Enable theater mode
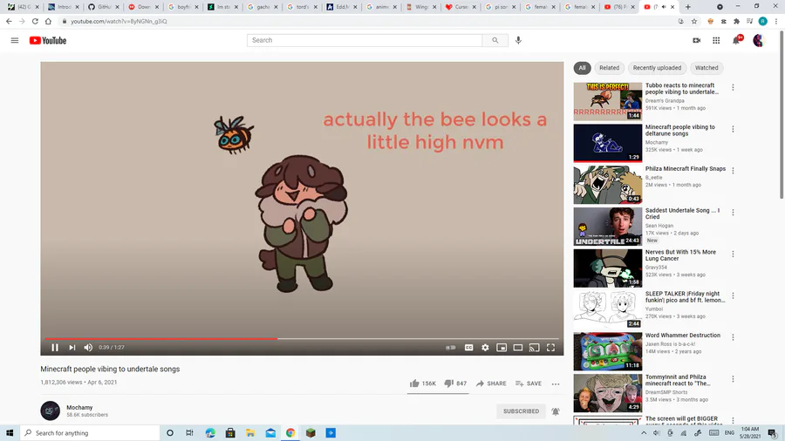This screenshot has width=785, height=441. 517,348
